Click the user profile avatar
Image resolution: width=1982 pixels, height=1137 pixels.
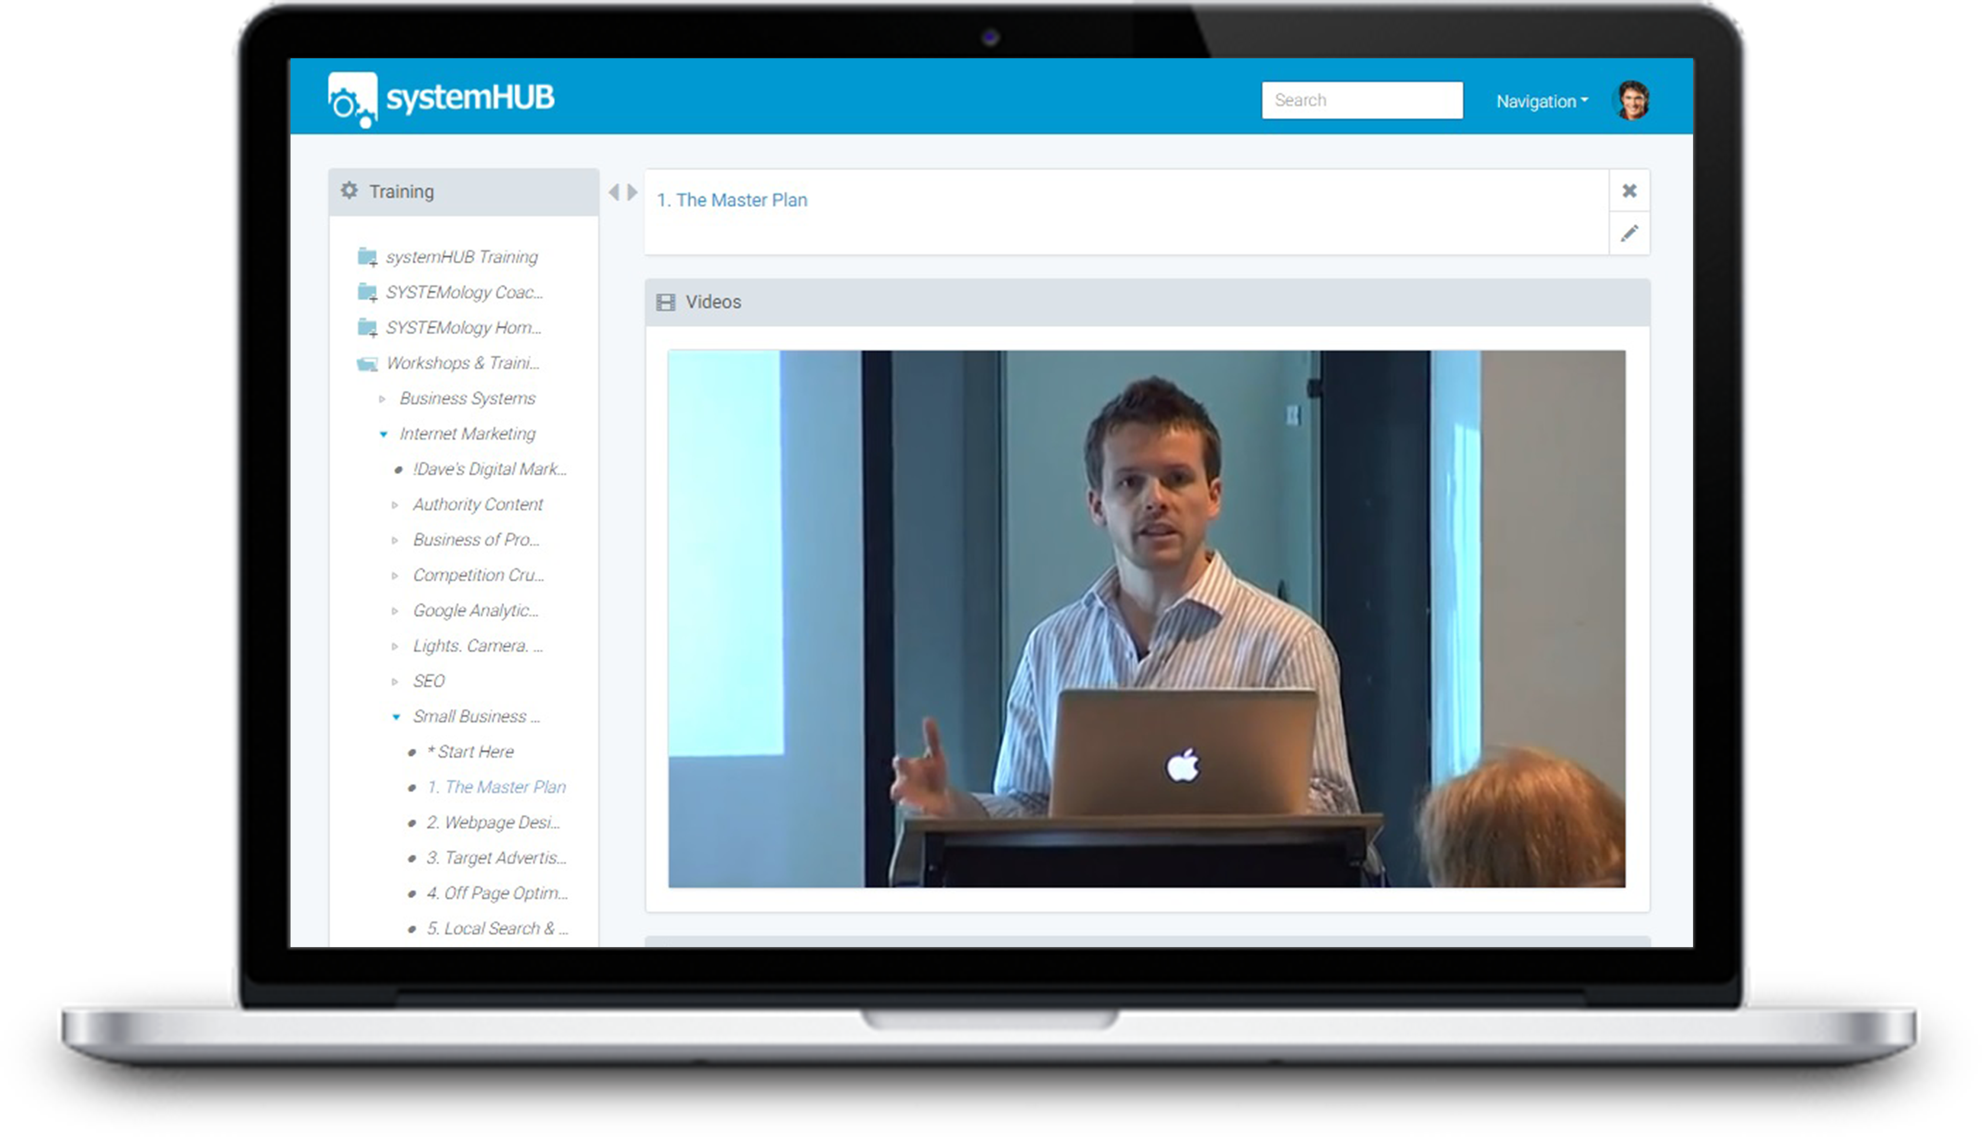point(1631,100)
